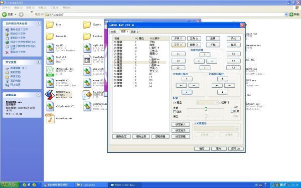The image size is (301, 188).
Task: Click standard D-pad down arrow button
Action: pyautogui.click(x=205, y=68)
